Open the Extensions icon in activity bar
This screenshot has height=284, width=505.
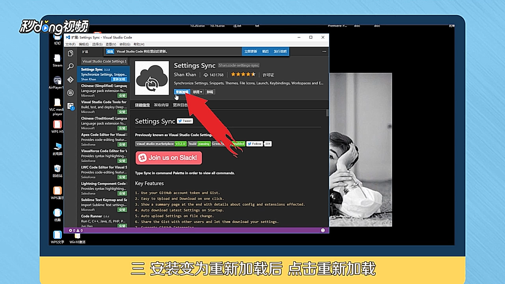click(x=70, y=106)
